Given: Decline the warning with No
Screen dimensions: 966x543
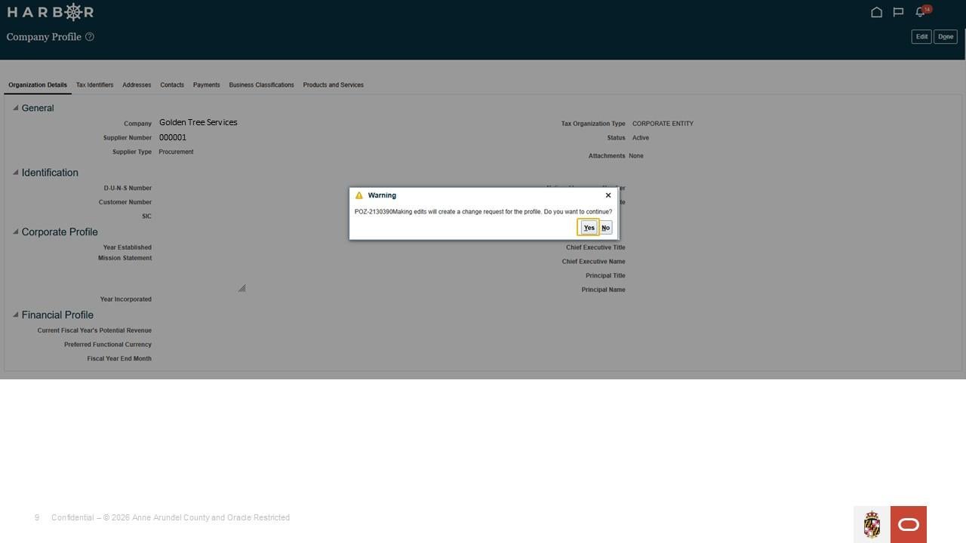Looking at the screenshot, I should click(x=605, y=228).
